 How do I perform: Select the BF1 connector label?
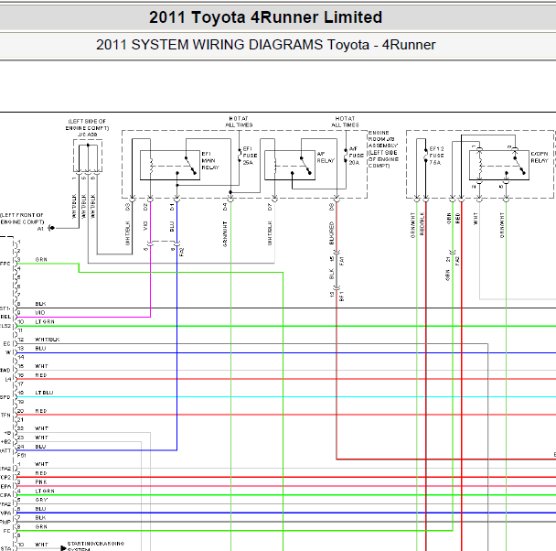341,297
